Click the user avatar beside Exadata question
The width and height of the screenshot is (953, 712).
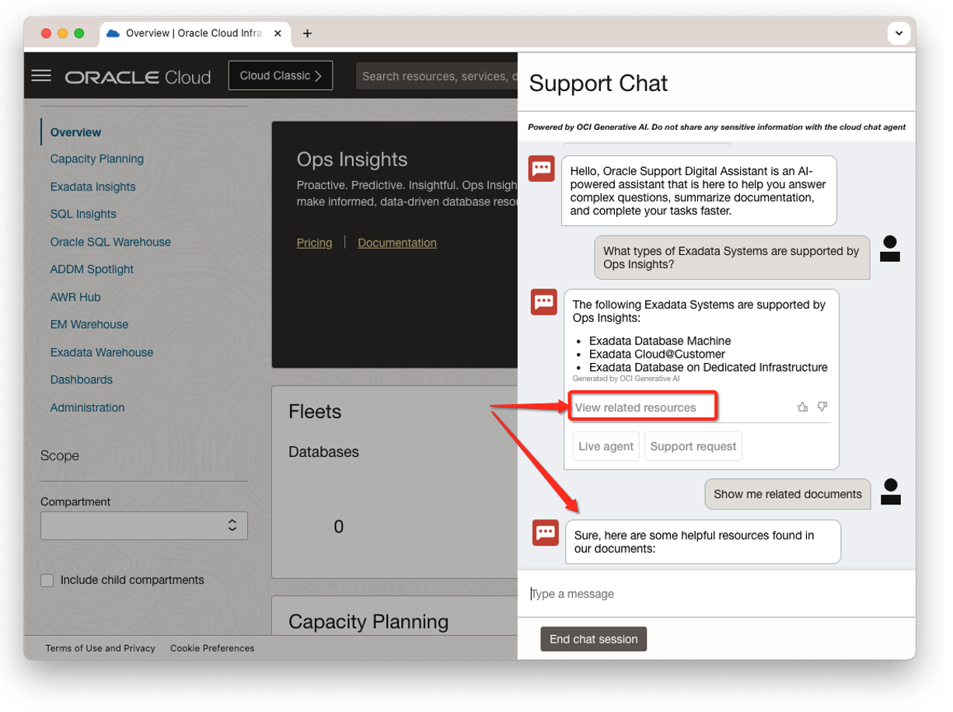tap(890, 250)
